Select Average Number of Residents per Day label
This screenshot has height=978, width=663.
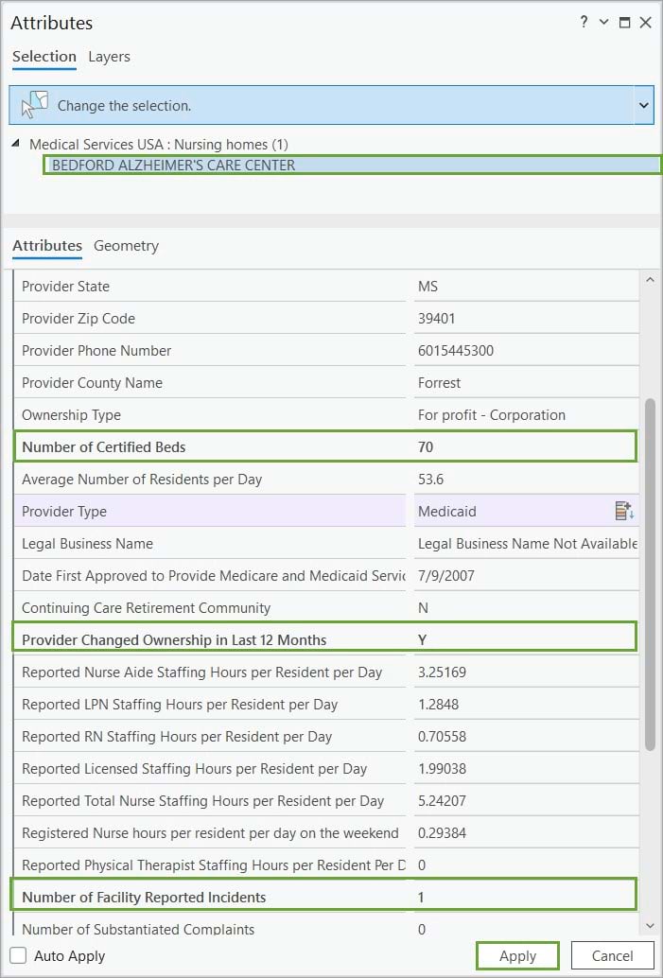142,479
